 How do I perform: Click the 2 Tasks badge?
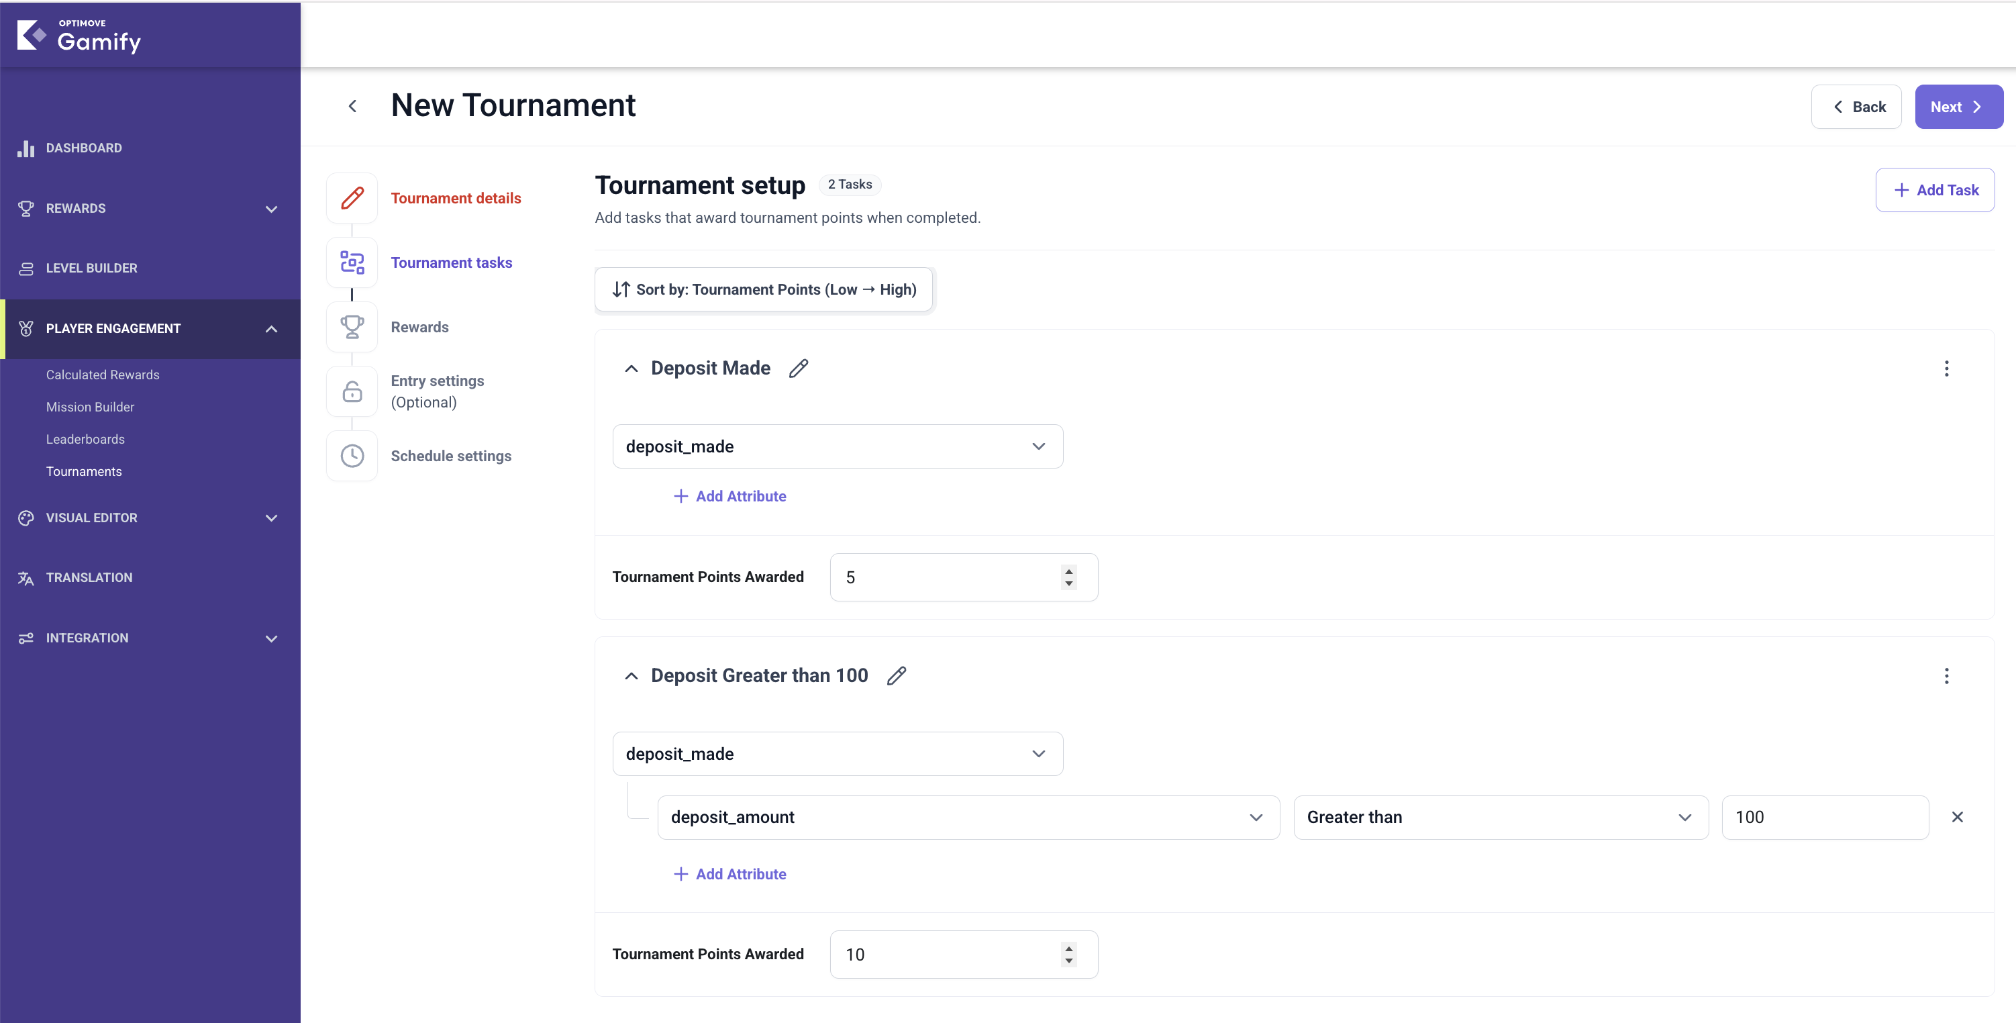850,185
